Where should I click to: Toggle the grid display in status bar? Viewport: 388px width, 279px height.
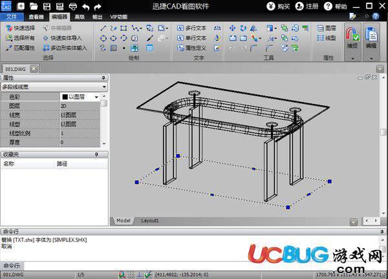[131, 274]
